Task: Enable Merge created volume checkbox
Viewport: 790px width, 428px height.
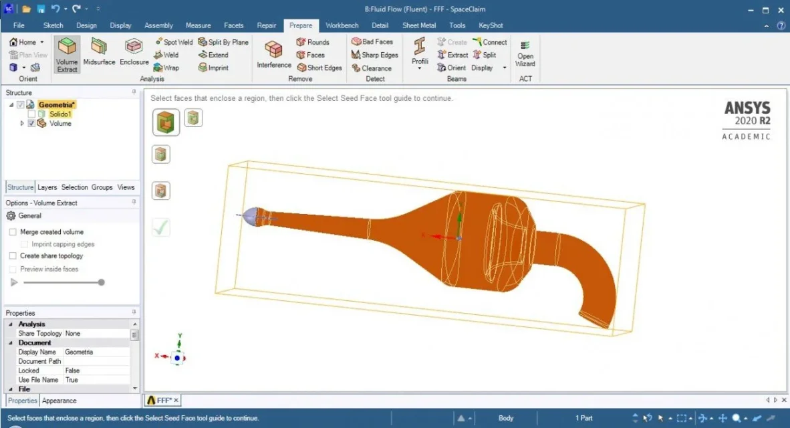Action: (x=13, y=232)
